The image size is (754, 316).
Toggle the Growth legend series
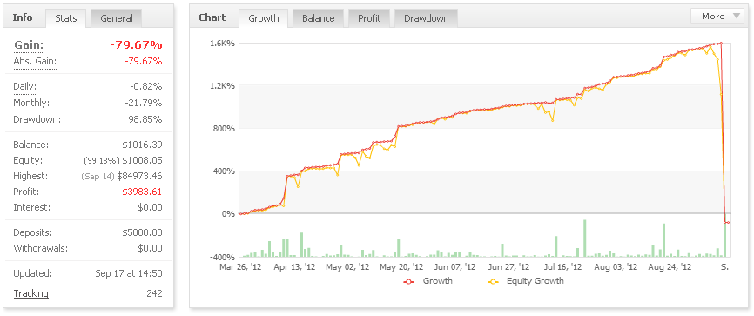428,281
